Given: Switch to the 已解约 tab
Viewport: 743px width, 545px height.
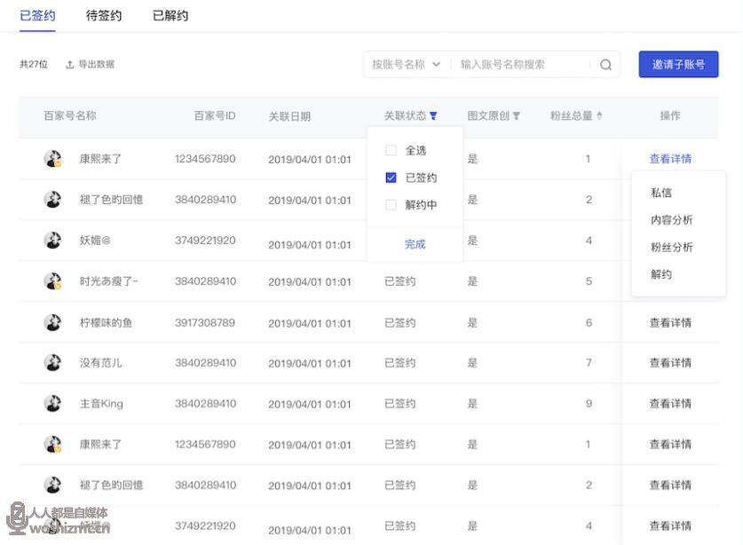Looking at the screenshot, I should click(x=170, y=15).
